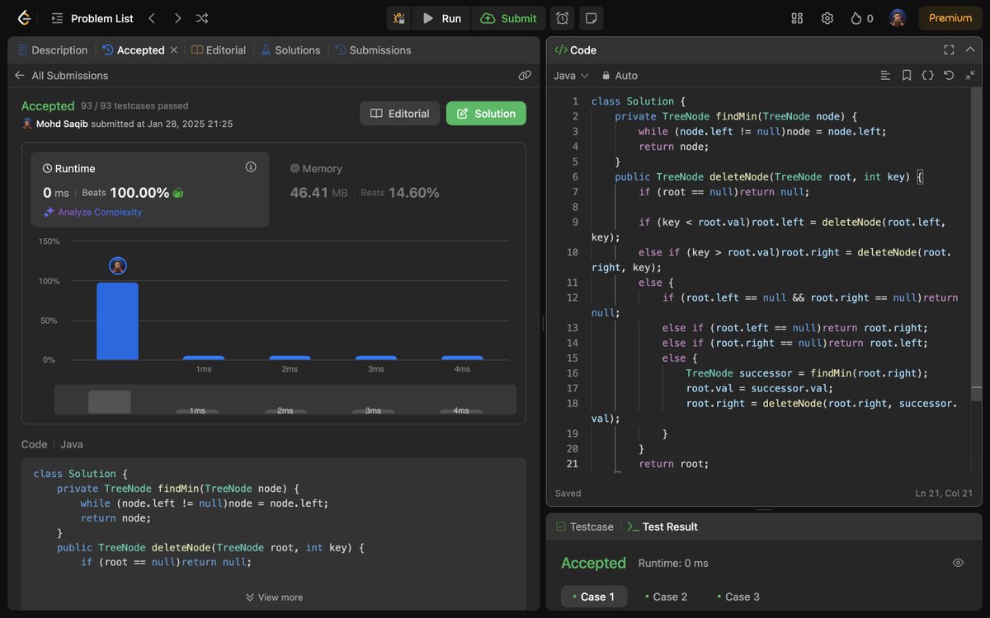990x618 pixels.
Task: Toggle the eye icon in Test Result
Action: [x=958, y=563]
